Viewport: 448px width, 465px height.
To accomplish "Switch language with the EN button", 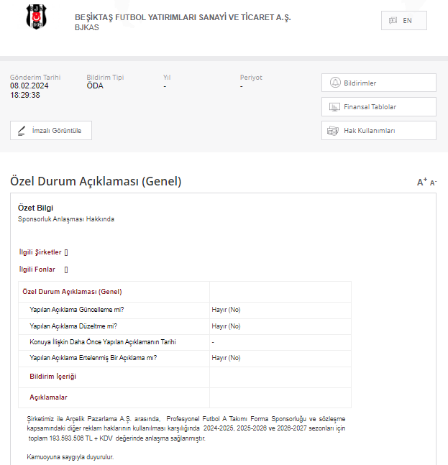I will pos(404,20).
